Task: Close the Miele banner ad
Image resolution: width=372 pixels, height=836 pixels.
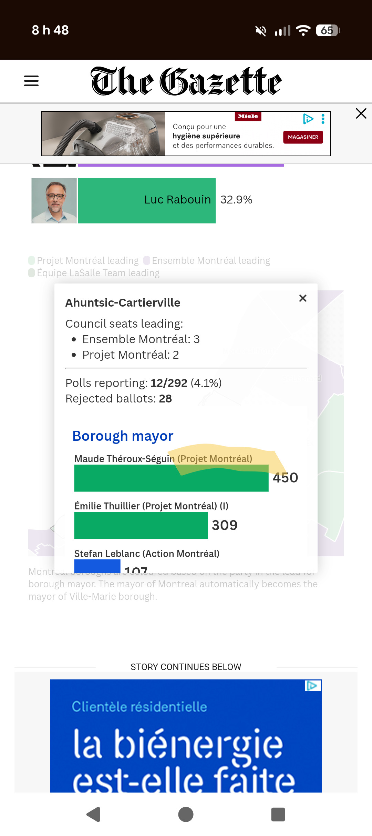Action: point(361,113)
